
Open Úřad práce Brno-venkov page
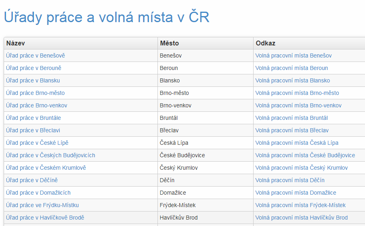(x=36, y=105)
